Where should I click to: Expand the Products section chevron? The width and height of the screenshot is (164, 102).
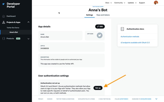pyautogui.click(x=29, y=39)
